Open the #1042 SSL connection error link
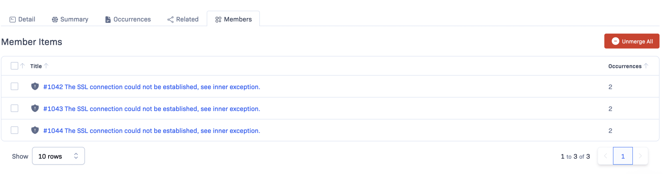The height and width of the screenshot is (174, 667). [152, 87]
